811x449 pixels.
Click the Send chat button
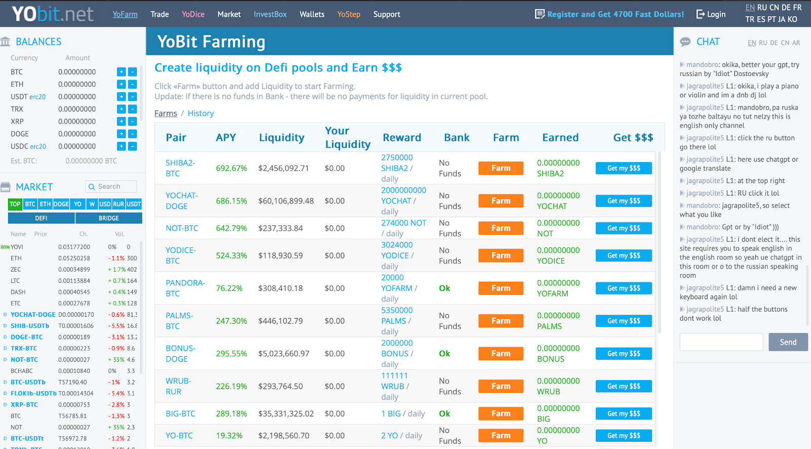tap(788, 342)
